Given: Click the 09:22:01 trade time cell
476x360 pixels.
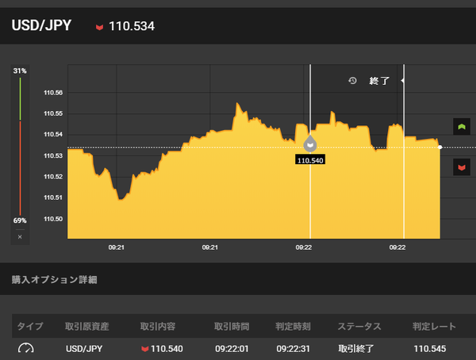Looking at the screenshot, I should coord(232,348).
